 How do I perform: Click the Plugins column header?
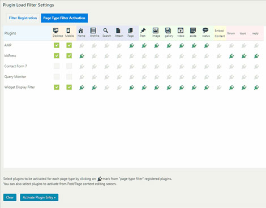tap(10, 33)
